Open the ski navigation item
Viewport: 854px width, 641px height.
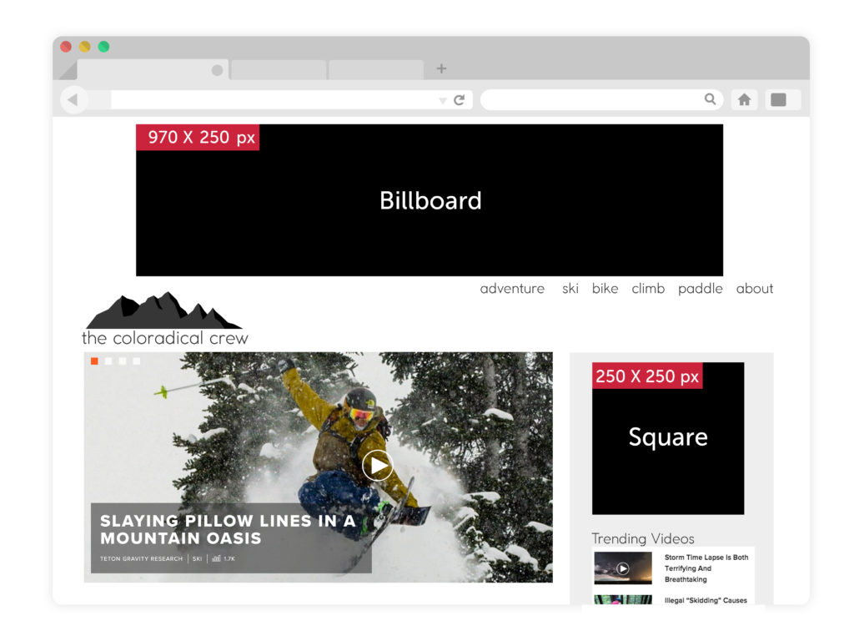tap(570, 289)
